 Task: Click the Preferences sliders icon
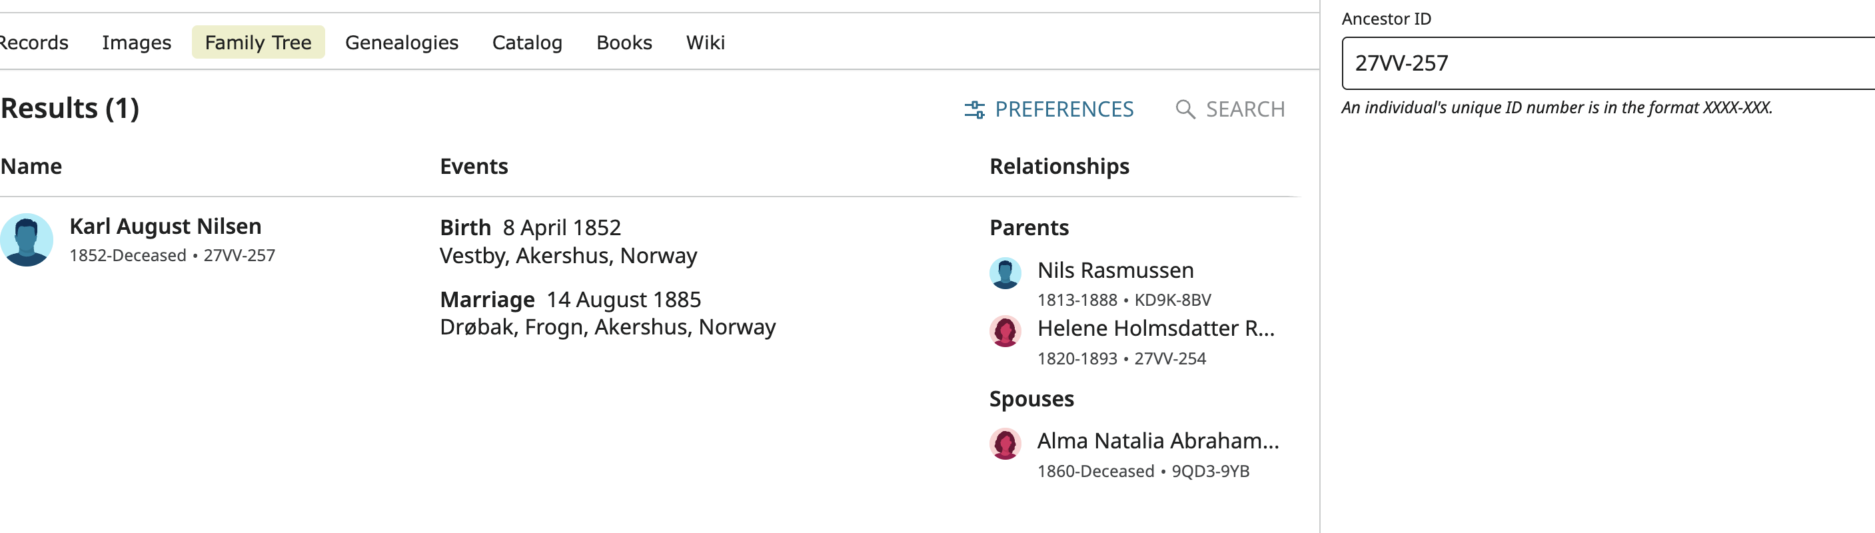pyautogui.click(x=974, y=110)
